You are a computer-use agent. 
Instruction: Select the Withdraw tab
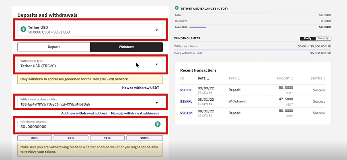(126, 47)
